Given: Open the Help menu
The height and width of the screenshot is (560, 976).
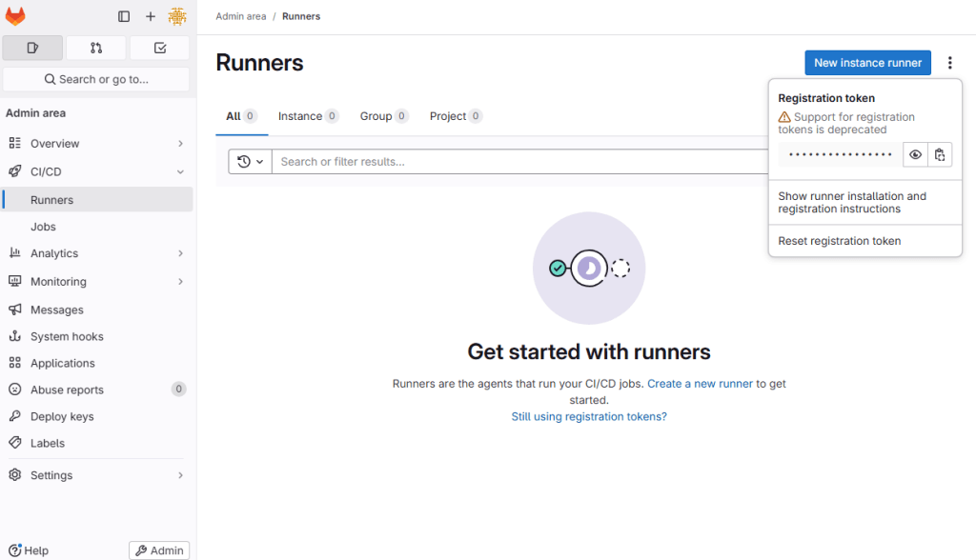Looking at the screenshot, I should pyautogui.click(x=29, y=550).
